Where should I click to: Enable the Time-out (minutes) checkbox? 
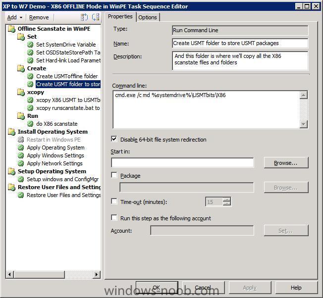pyautogui.click(x=114, y=201)
